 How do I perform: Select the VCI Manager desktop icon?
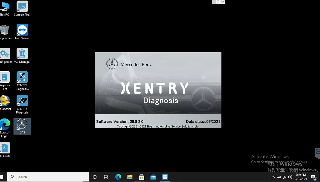pyautogui.click(x=22, y=55)
